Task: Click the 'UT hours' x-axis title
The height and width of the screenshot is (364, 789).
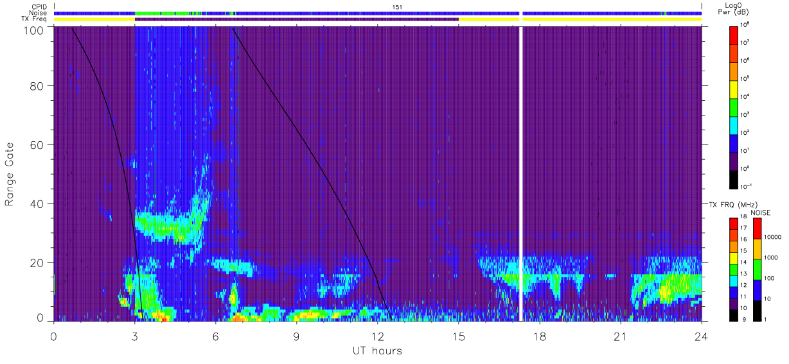Action: (377, 351)
